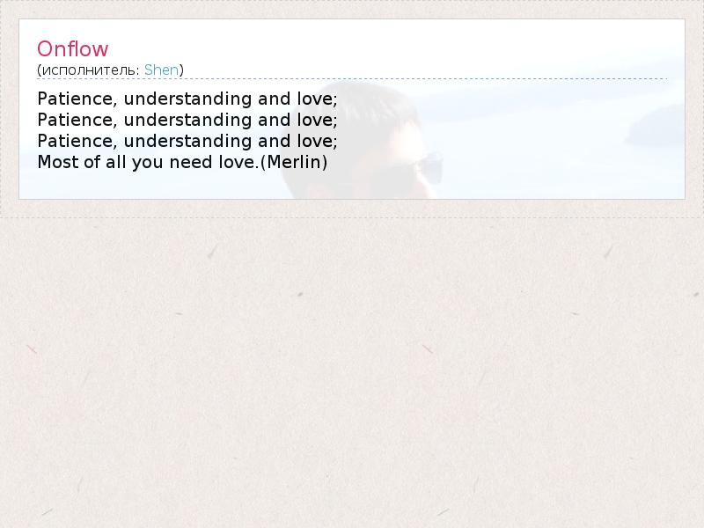Click the word and in the second lyric line
The height and width of the screenshot is (528, 704).
click(274, 120)
